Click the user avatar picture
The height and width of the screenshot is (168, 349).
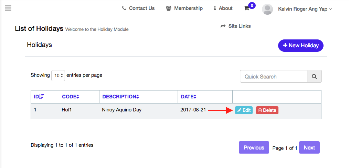[267, 9]
